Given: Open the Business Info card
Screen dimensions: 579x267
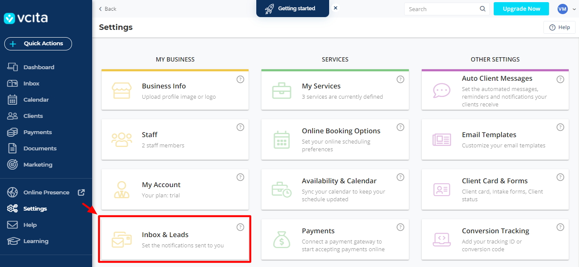Looking at the screenshot, I should click(175, 90).
